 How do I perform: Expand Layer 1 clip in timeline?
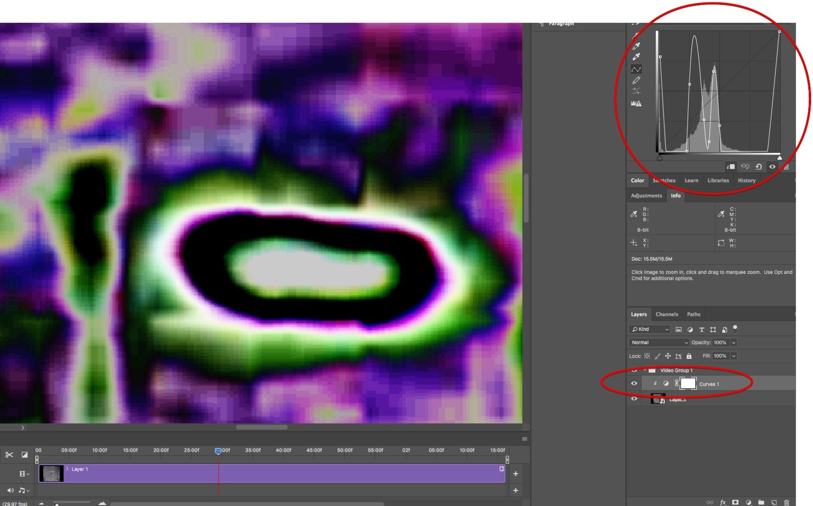tap(67, 469)
